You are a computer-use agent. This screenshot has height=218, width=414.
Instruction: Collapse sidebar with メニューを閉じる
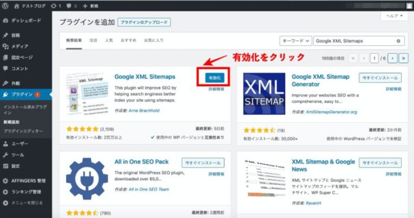click(x=26, y=203)
